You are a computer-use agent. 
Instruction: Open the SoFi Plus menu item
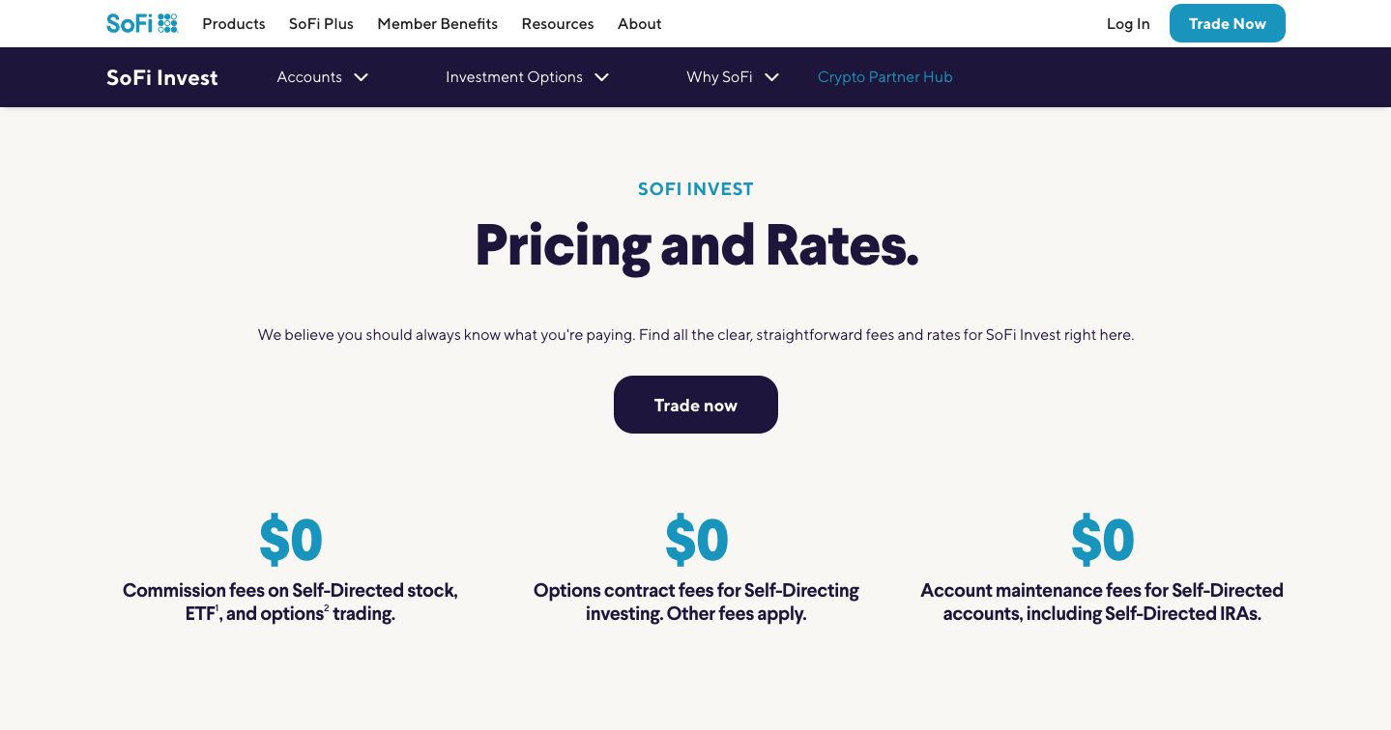[x=321, y=24]
